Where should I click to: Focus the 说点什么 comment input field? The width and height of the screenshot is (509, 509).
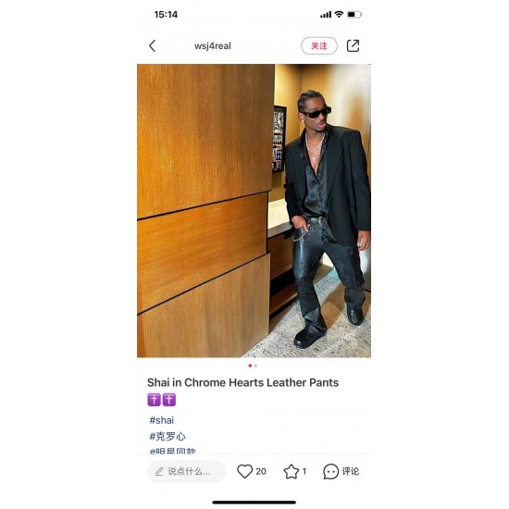(186, 471)
